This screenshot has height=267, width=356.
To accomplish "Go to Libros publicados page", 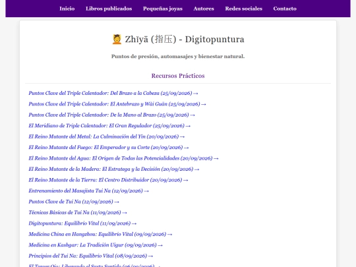I will point(109,9).
